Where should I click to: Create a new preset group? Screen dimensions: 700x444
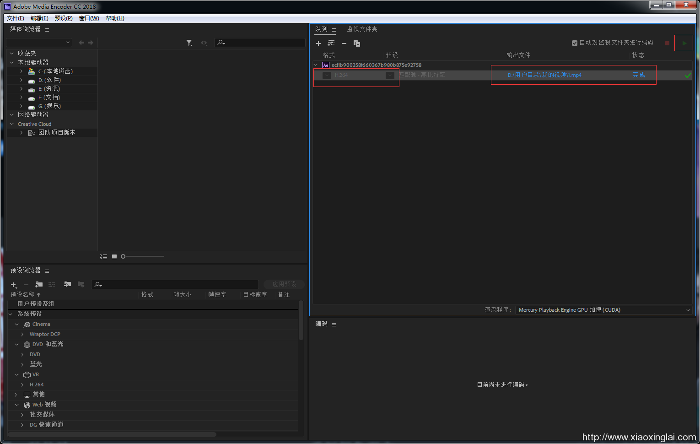point(39,285)
